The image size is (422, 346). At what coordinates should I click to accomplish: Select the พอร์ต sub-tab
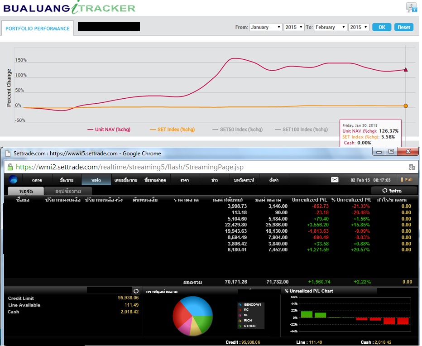tap(26, 191)
